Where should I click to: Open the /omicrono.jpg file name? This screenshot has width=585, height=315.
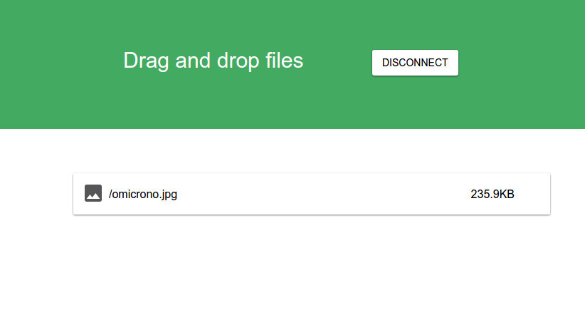coord(142,194)
